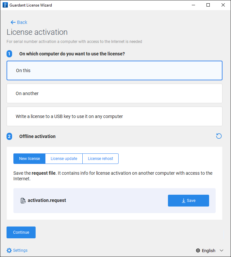Select write license to USB key option
This screenshot has width=231, height=257.
[x=114, y=116]
